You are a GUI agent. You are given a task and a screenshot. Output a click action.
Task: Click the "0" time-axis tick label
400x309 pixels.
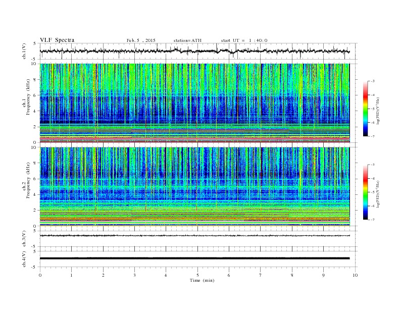(x=40, y=275)
